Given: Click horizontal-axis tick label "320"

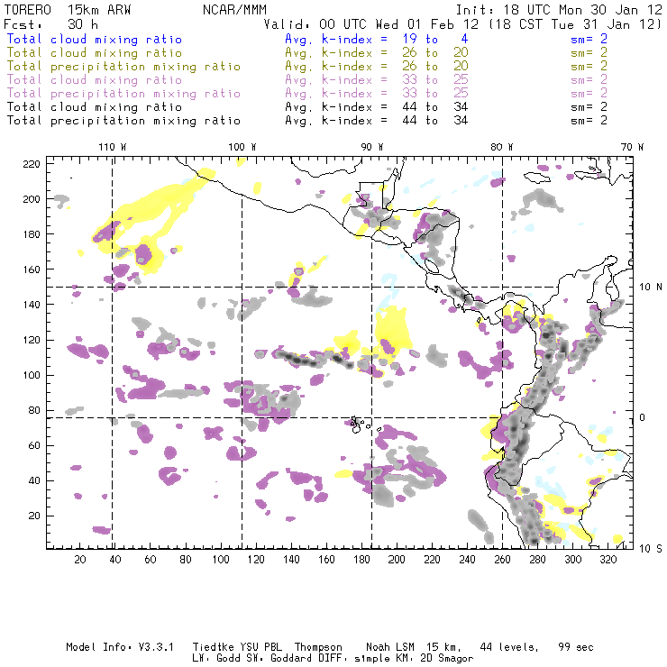Looking at the screenshot, I should click(x=608, y=560).
